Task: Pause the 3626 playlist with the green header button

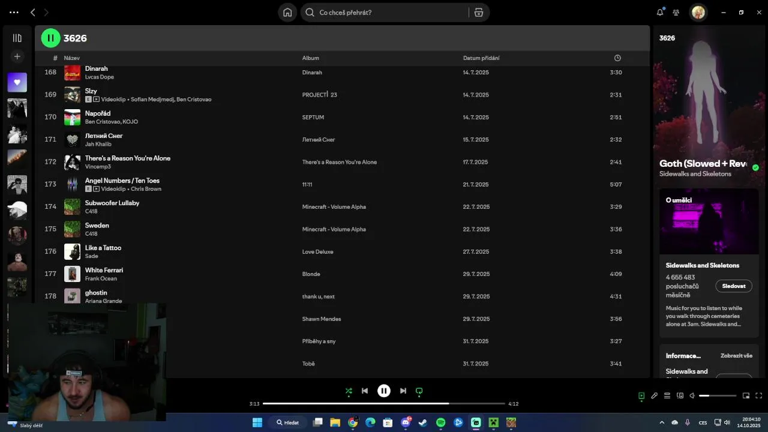Action: [x=50, y=38]
